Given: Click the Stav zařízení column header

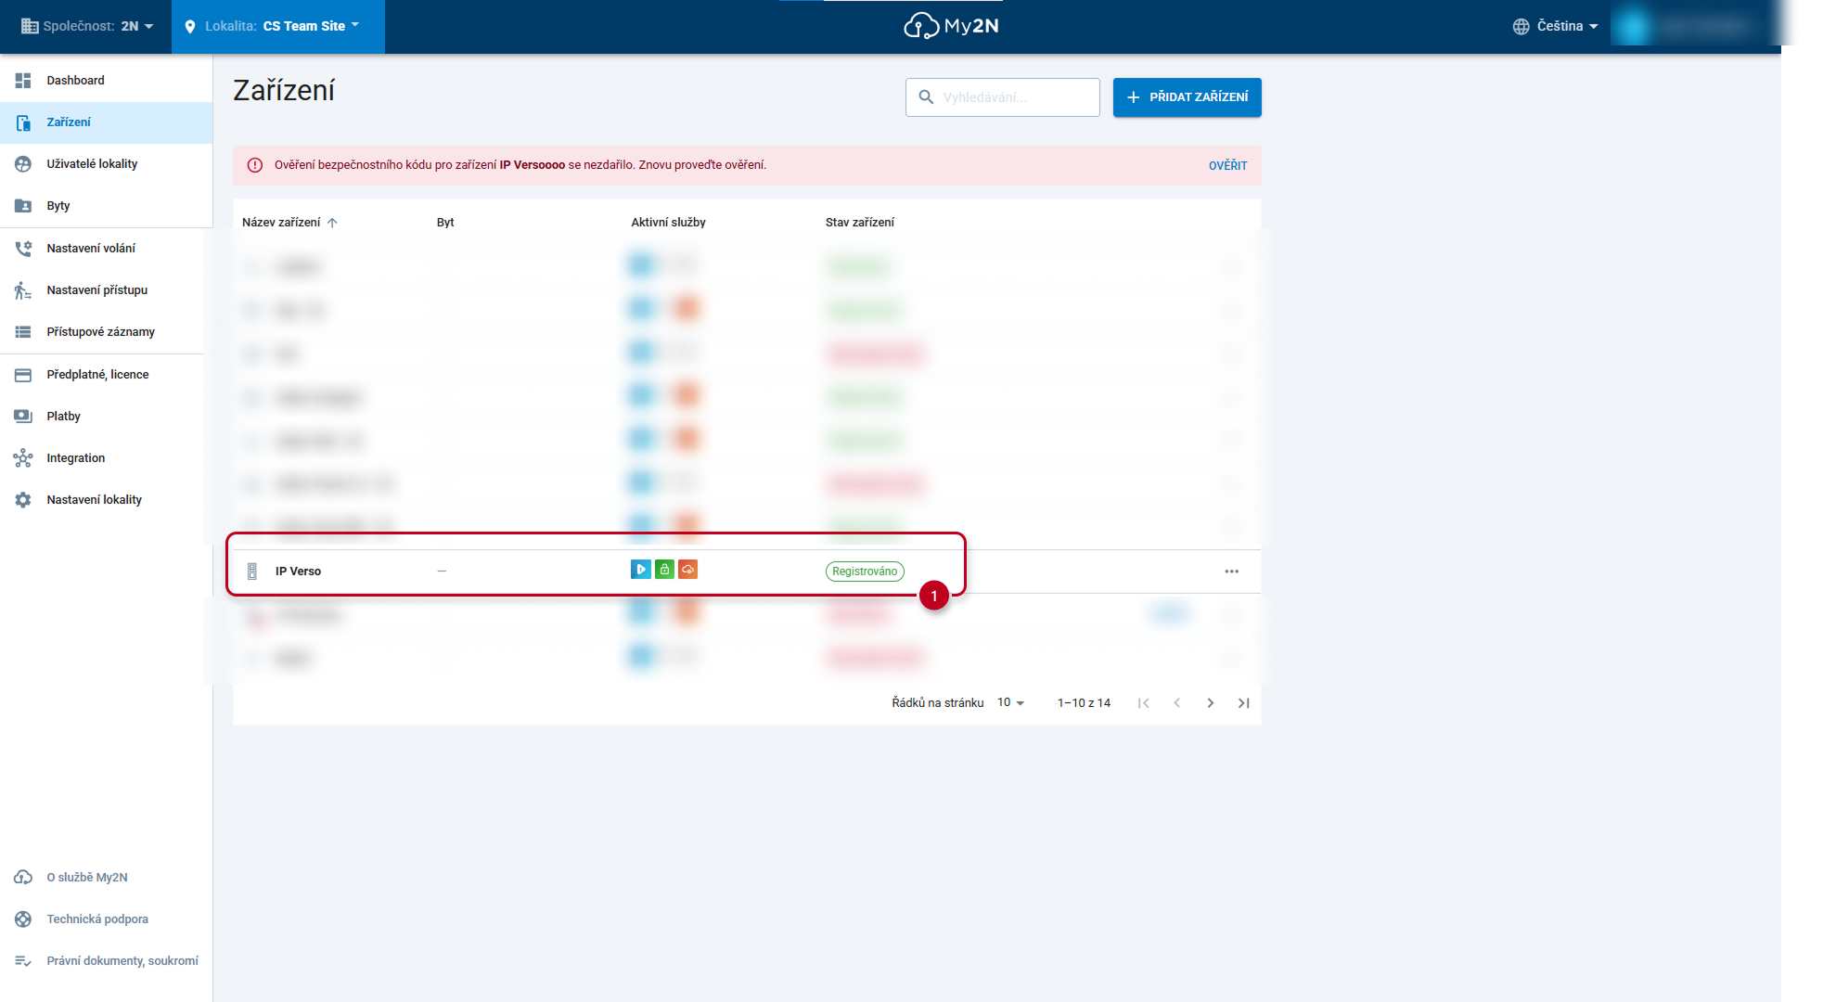Looking at the screenshot, I should (x=860, y=223).
